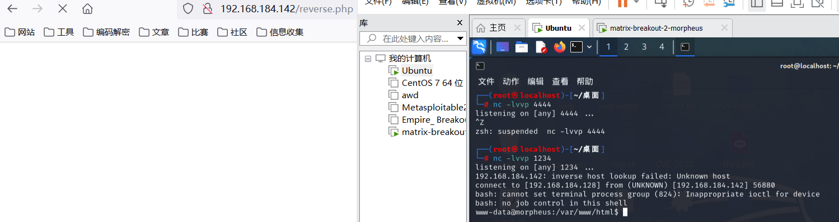
Task: Open the 编码解密 bookmarks folder
Action: (106, 32)
